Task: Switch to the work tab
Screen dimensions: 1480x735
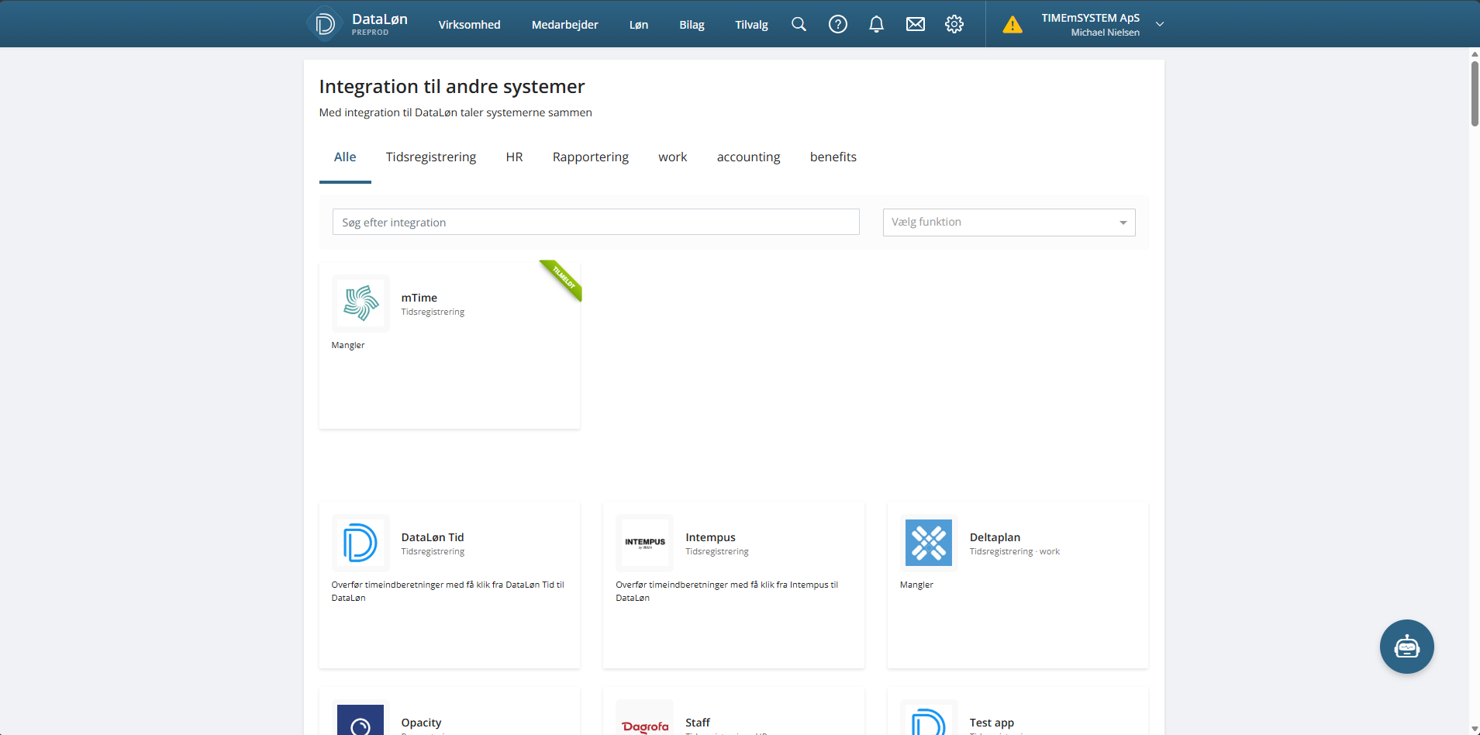Action: 672,157
